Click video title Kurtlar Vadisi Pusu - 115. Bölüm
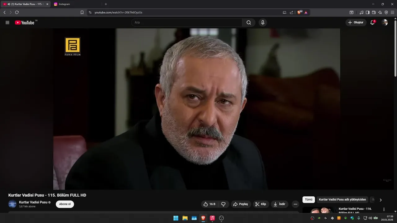Viewport: 397px width, 223px height. pos(47,195)
